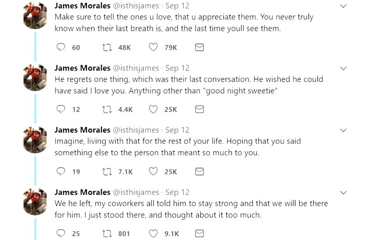Open the first tweet's more options chevron
This screenshot has width=369, height=240.
343,6
